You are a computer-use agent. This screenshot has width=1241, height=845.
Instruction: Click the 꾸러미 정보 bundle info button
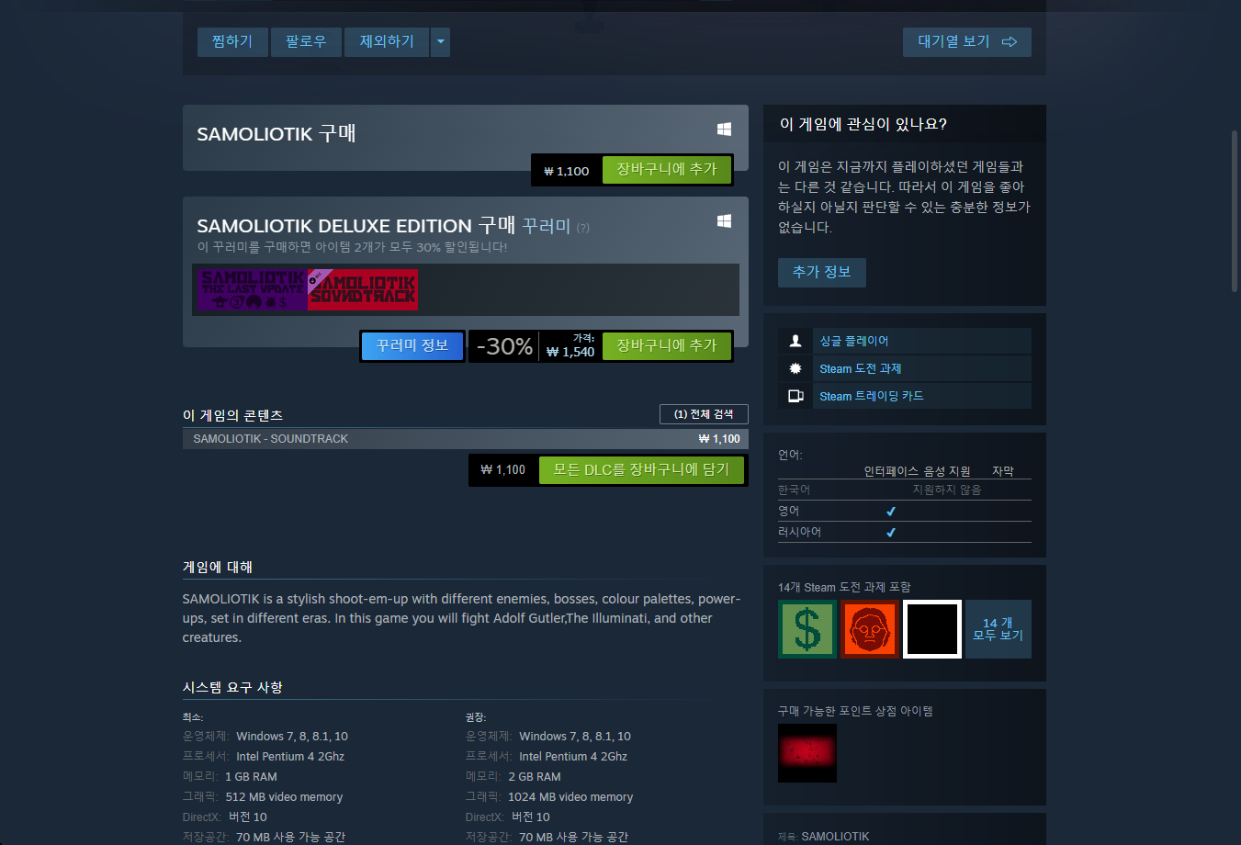click(x=412, y=345)
